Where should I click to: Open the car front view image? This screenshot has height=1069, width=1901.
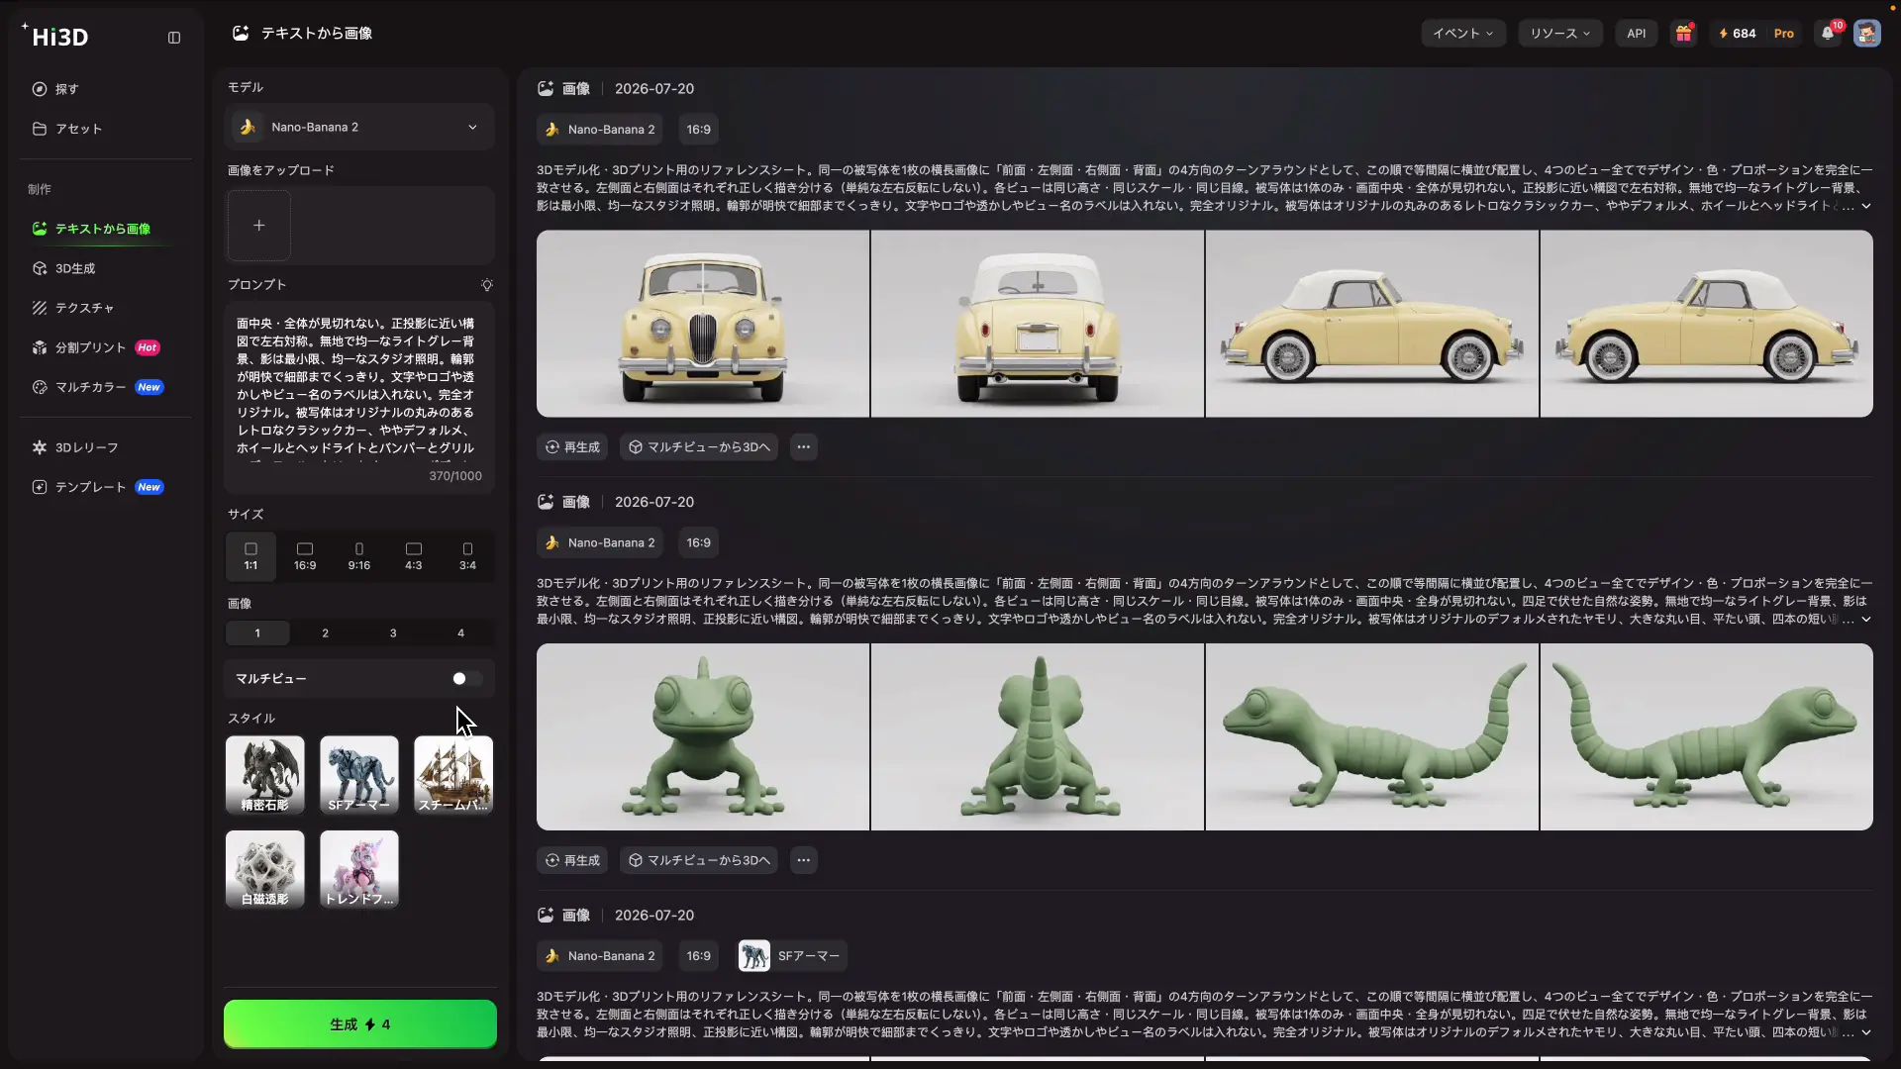[703, 324]
